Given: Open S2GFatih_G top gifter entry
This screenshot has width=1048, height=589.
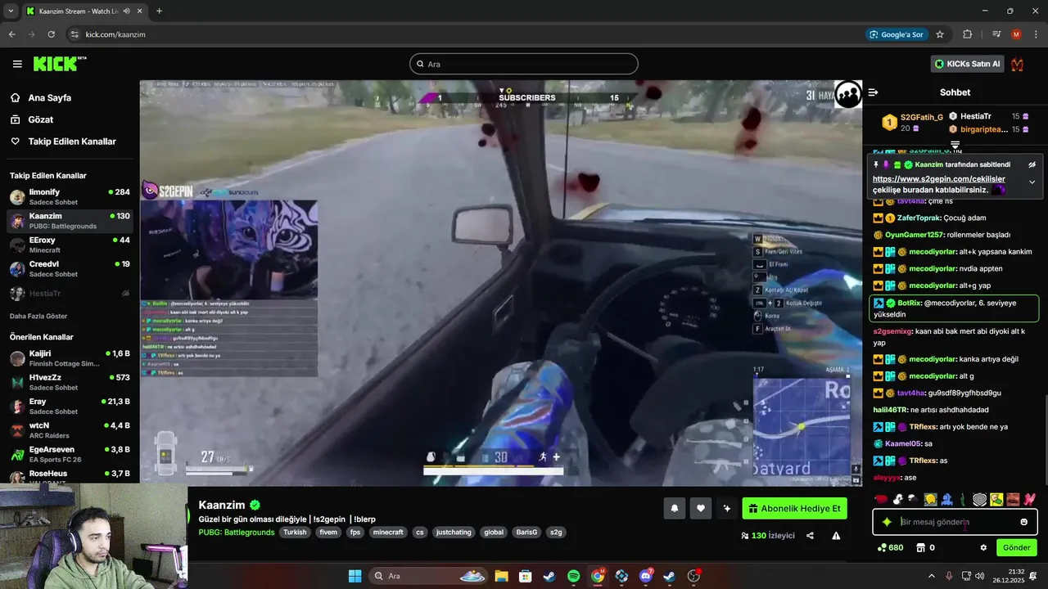Looking at the screenshot, I should pyautogui.click(x=912, y=123).
